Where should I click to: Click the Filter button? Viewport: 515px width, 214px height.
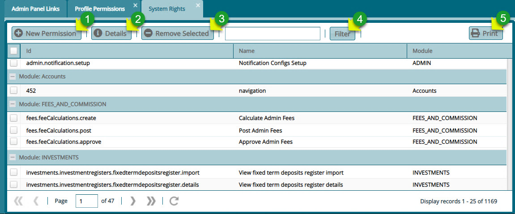[342, 34]
